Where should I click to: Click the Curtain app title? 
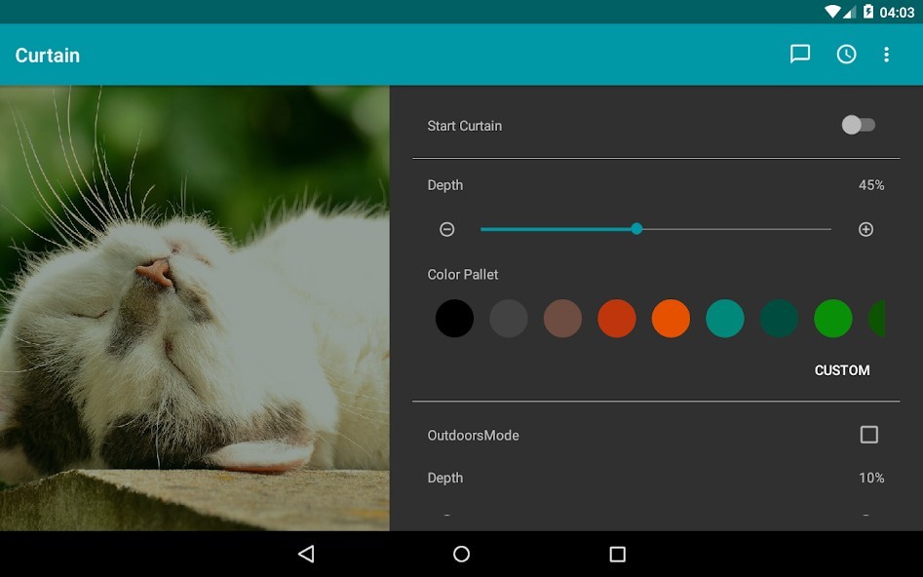[48, 55]
